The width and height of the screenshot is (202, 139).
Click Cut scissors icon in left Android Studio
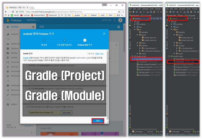coord(148,12)
